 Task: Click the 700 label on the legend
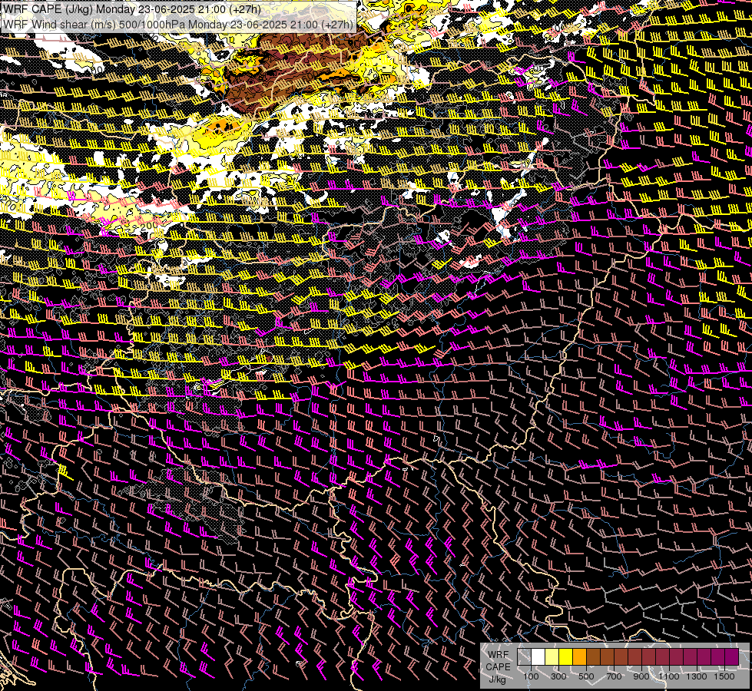[614, 676]
